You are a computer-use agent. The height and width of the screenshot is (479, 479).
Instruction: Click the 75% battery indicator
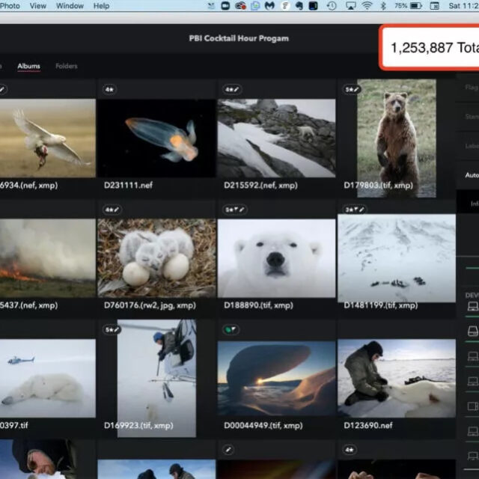click(x=408, y=6)
